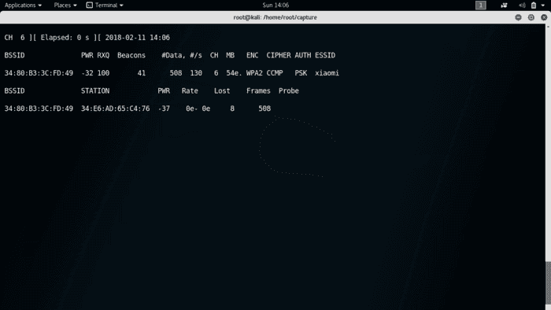Click the 'PSK' auth value
551x310 pixels.
(x=301, y=73)
